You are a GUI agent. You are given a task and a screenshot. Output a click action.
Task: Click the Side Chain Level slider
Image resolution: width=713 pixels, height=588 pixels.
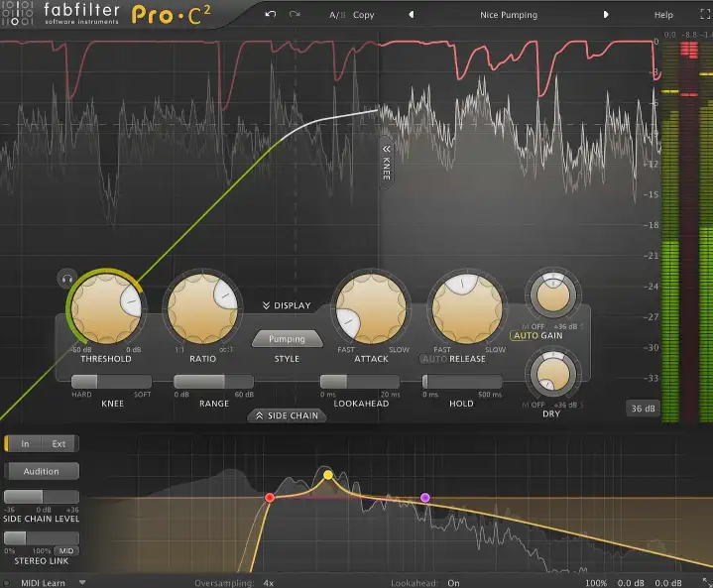coord(42,497)
